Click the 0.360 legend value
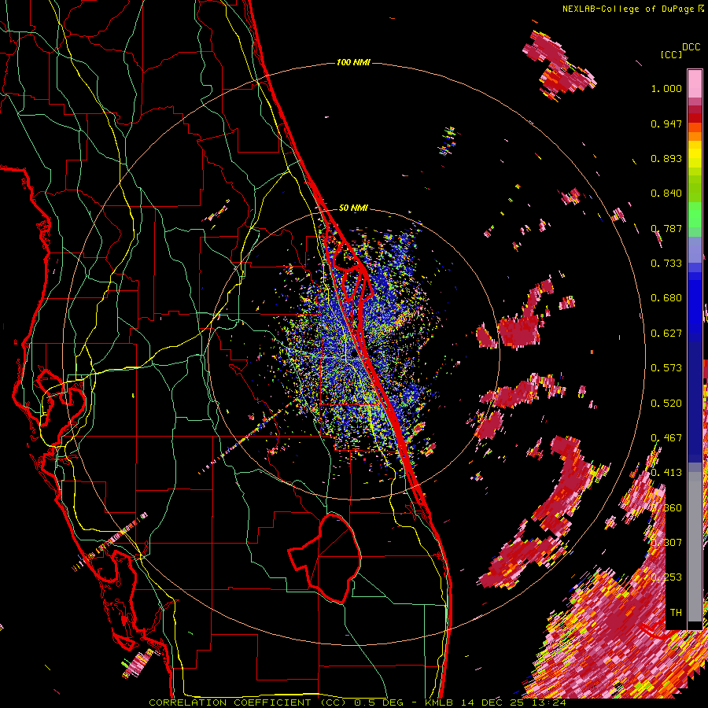 pyautogui.click(x=666, y=508)
